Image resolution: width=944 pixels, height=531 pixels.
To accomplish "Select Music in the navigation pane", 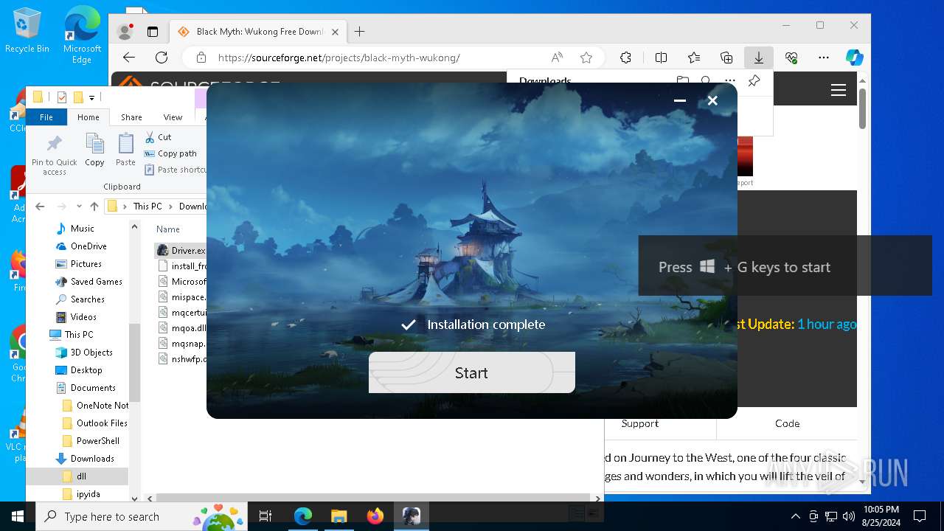I will pos(82,229).
